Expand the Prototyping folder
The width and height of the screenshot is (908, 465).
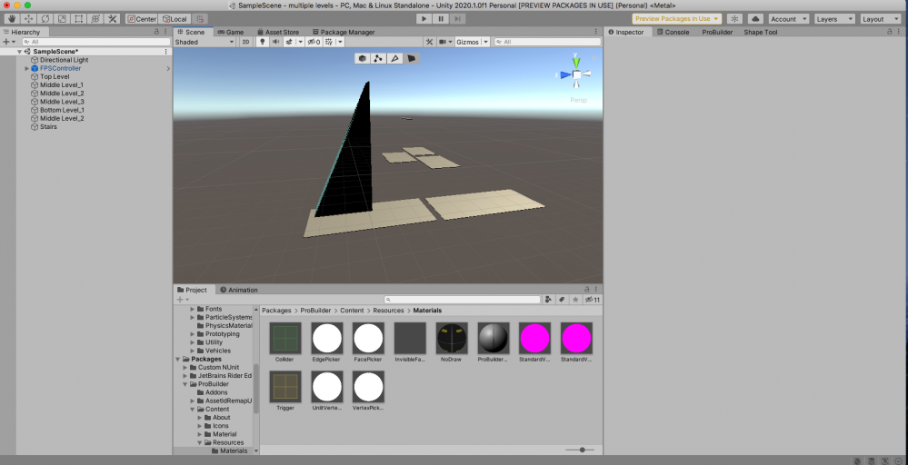pos(193,333)
